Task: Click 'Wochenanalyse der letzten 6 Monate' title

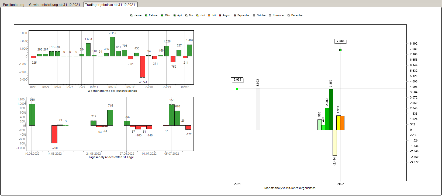Action: point(112,91)
